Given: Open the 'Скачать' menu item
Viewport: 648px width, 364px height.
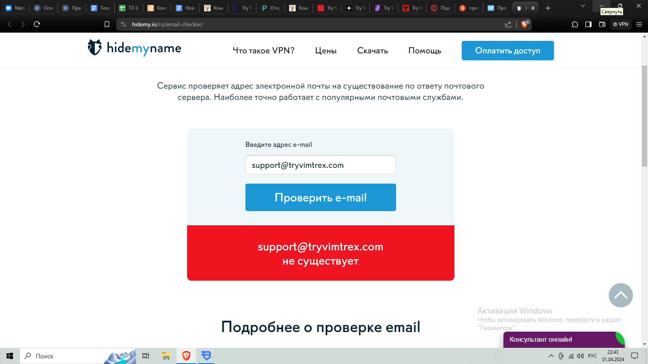Looking at the screenshot, I should click(372, 51).
